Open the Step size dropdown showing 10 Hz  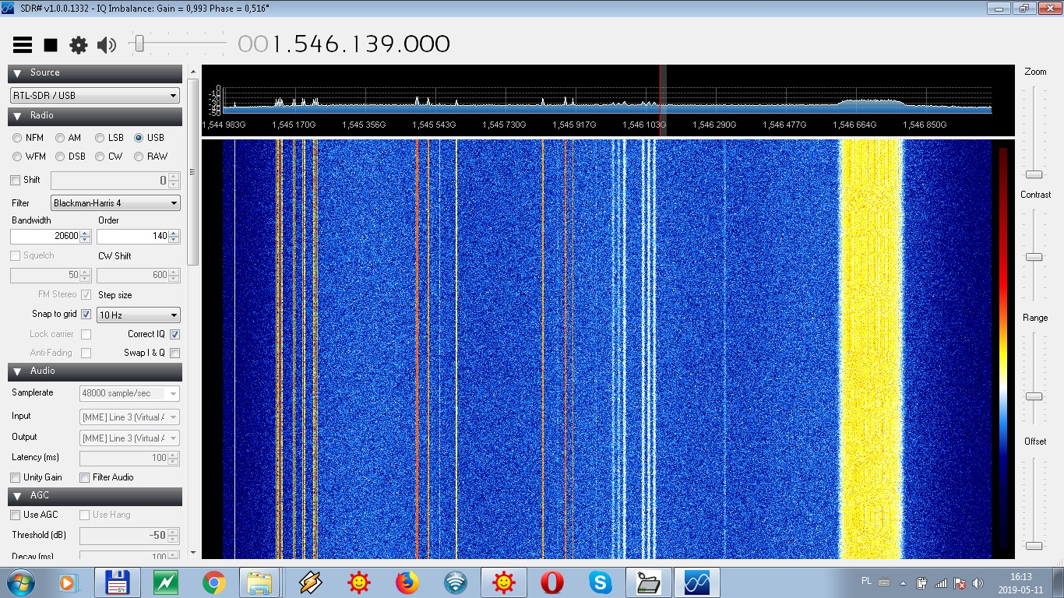pos(138,315)
